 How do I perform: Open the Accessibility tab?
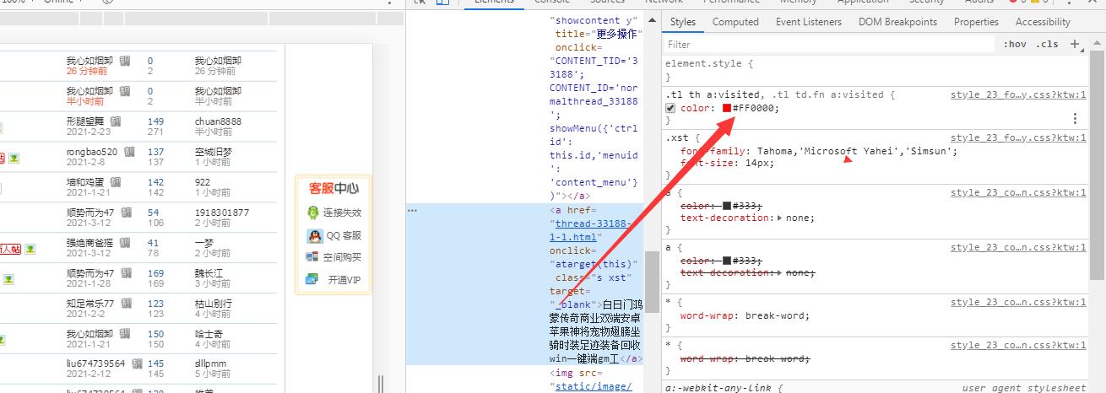pyautogui.click(x=1043, y=22)
